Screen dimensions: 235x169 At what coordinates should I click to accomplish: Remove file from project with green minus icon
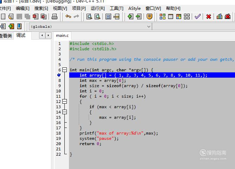point(139,17)
